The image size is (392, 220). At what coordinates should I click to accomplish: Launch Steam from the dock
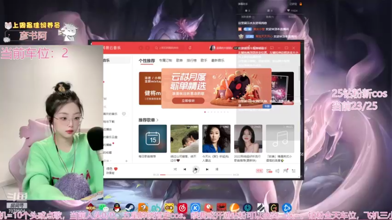(x=130, y=207)
